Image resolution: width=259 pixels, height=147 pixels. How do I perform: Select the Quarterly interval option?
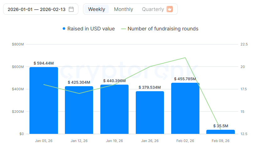[x=153, y=9]
